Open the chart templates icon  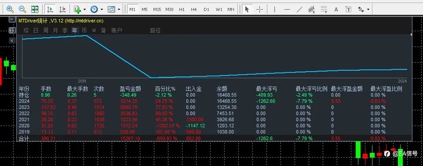coord(111,9)
